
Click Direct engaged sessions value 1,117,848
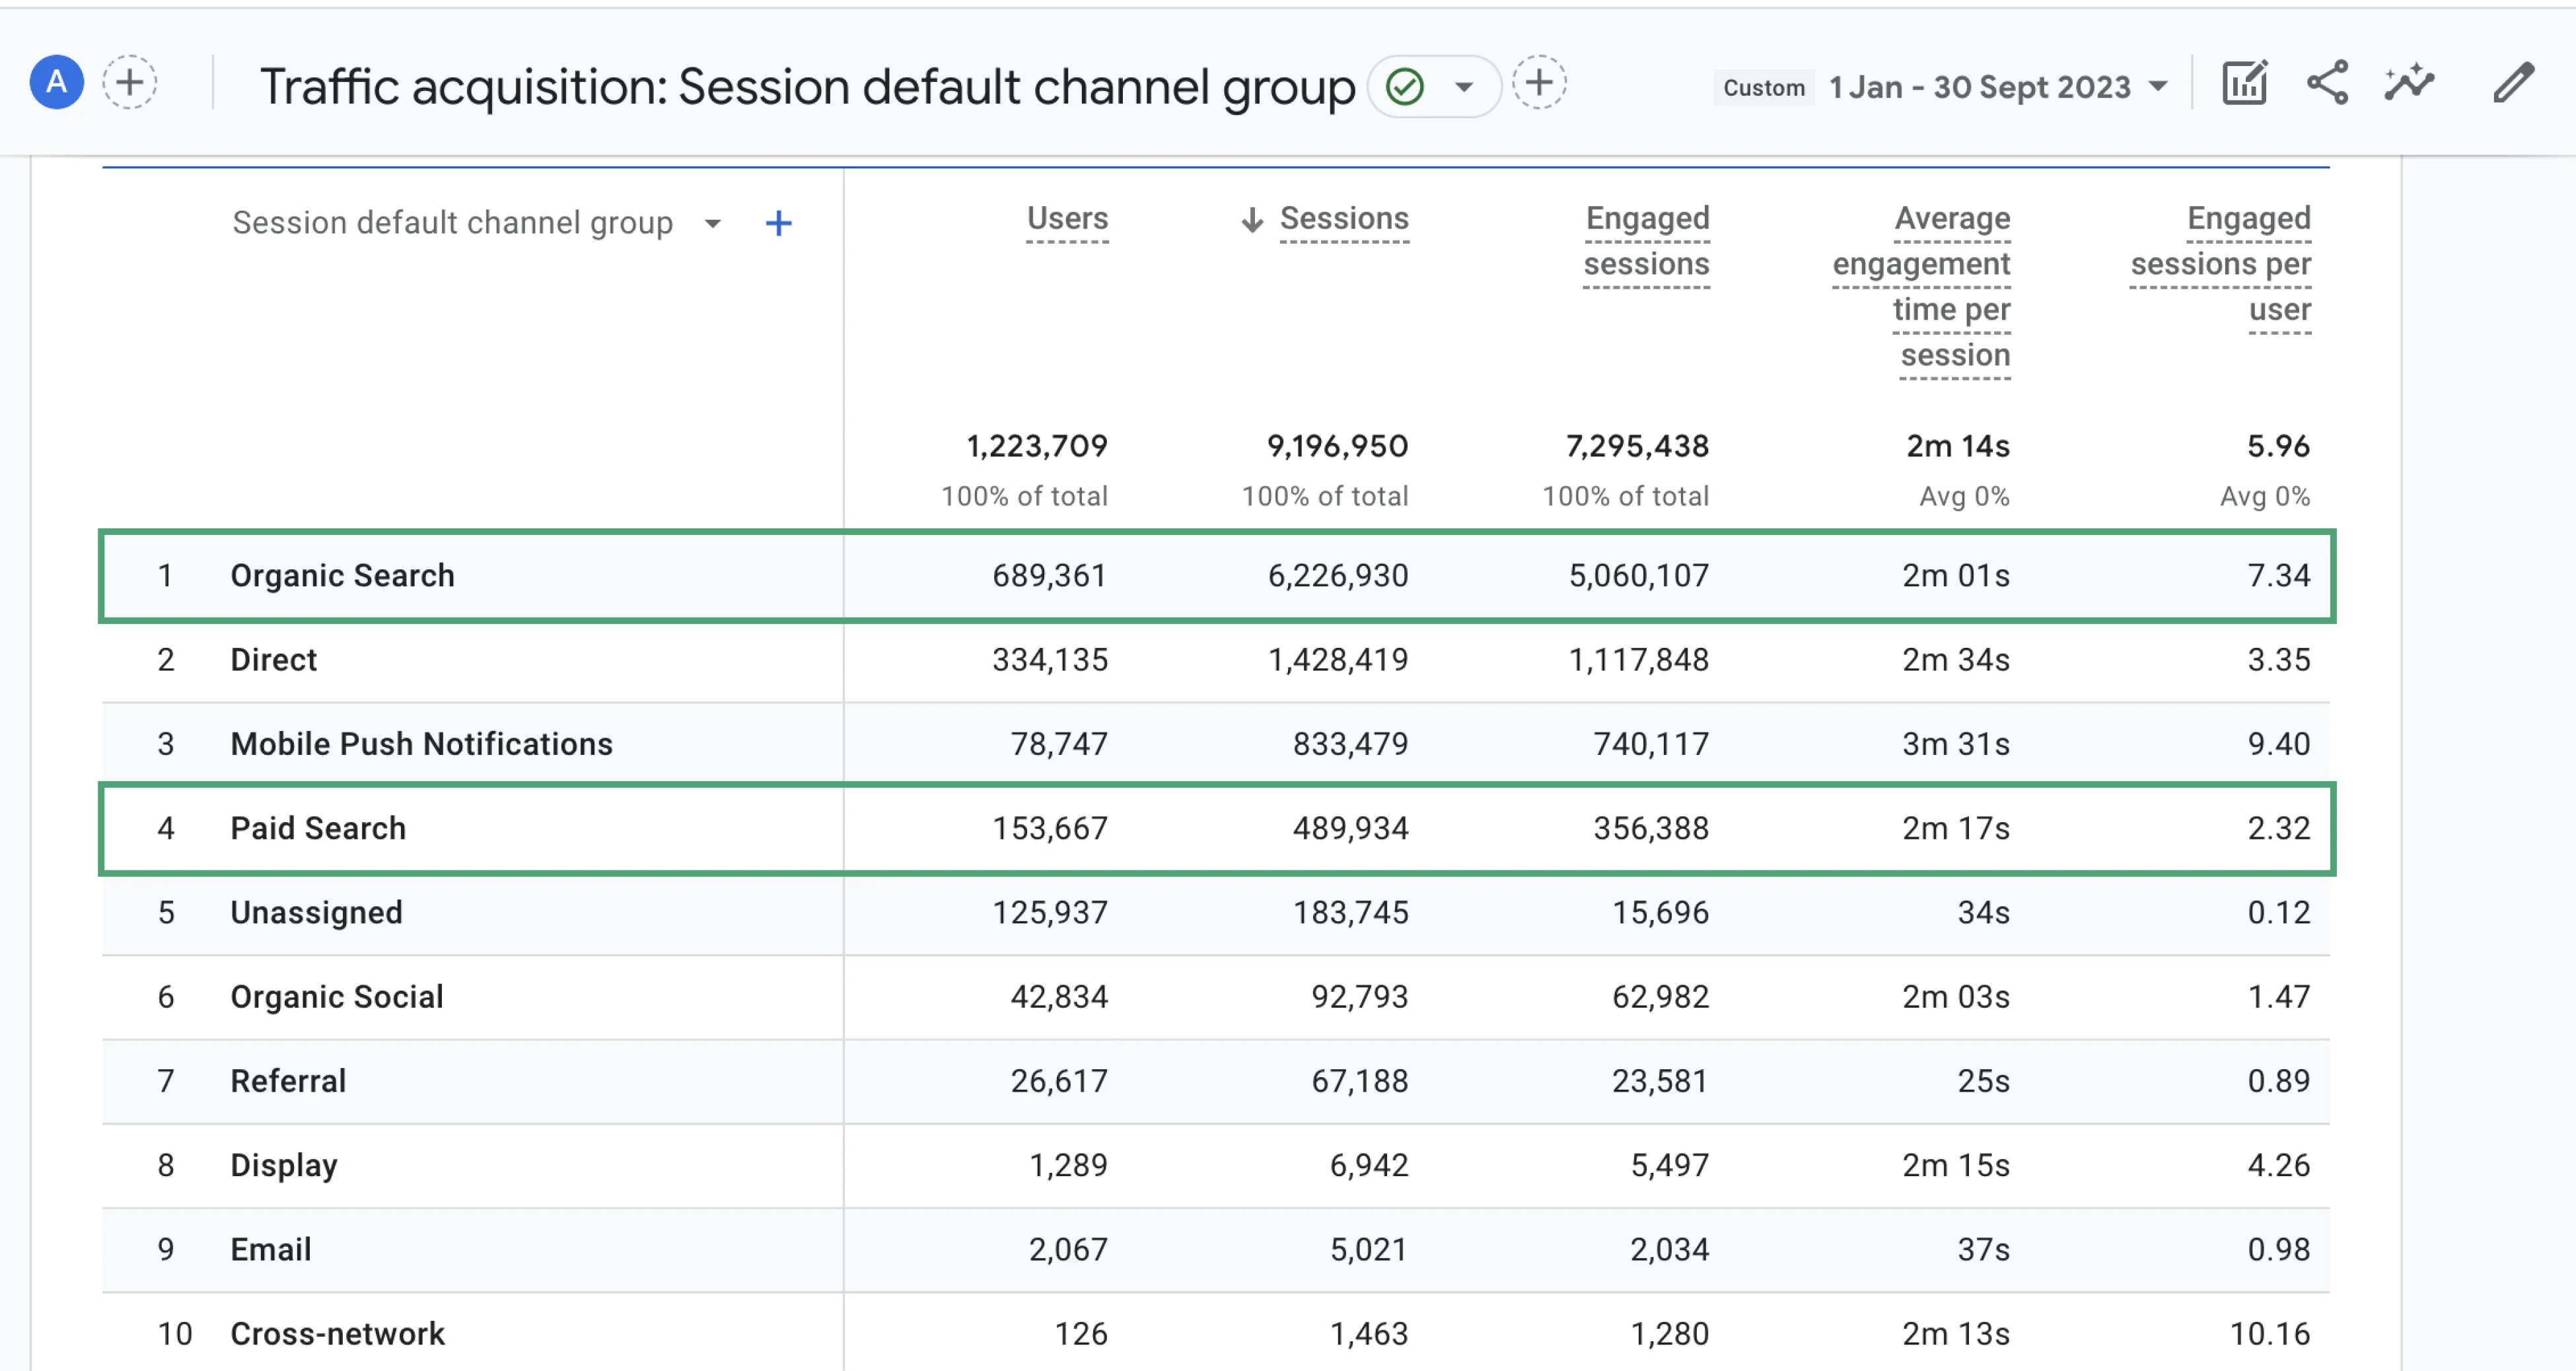[1639, 660]
